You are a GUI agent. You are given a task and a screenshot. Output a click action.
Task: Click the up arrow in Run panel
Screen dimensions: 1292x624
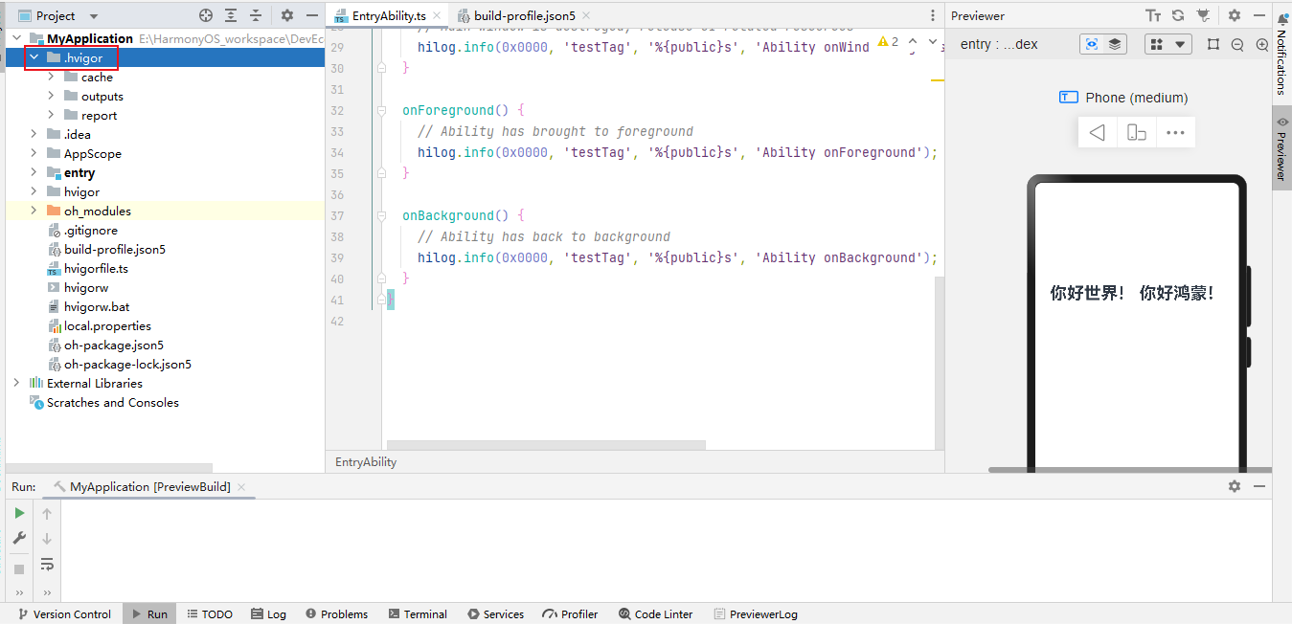47,514
